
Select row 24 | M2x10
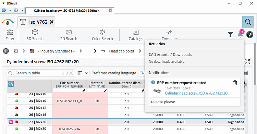[x=38, y=101]
